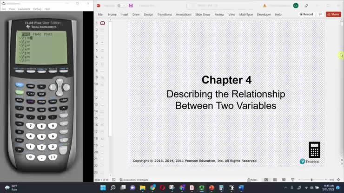Switch to Slide Sorter view icon
This screenshot has width=344, height=193.
pos(275,180)
